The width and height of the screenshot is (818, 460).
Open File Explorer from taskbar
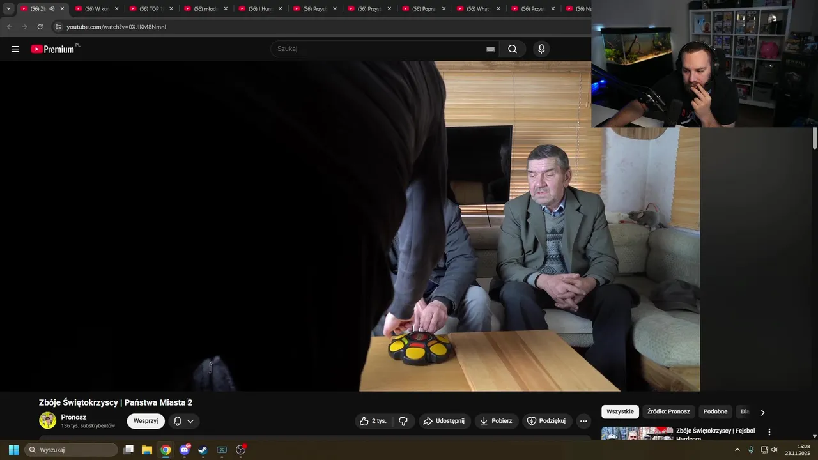[x=147, y=450]
